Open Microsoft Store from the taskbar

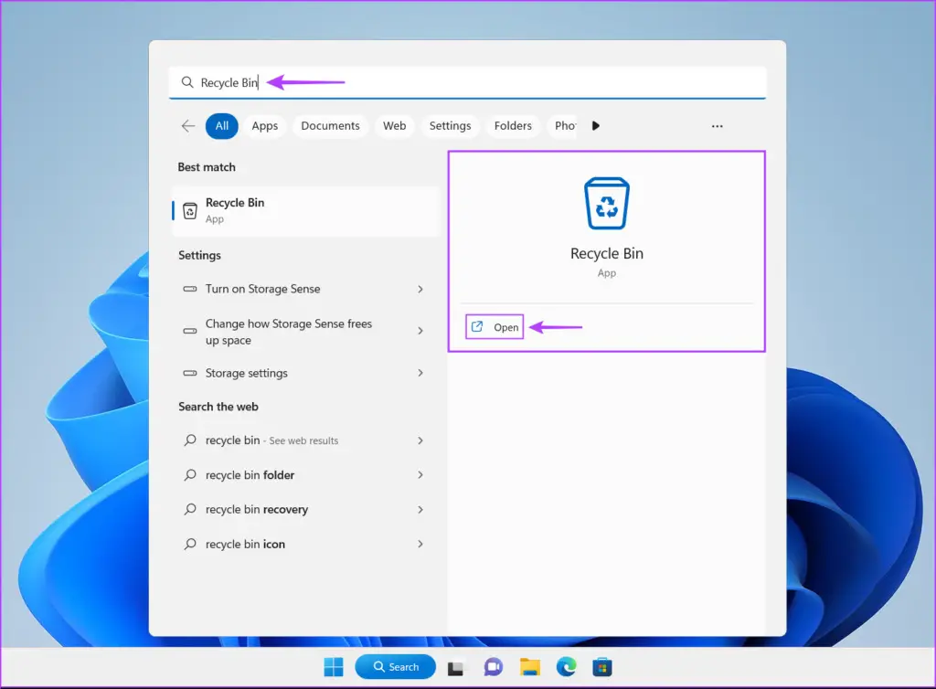point(601,667)
